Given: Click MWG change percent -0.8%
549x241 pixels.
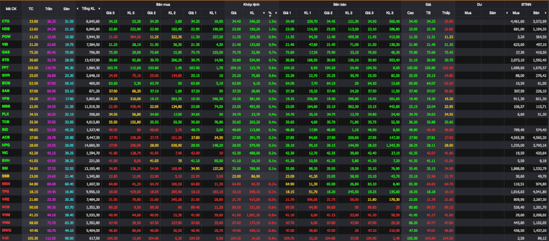Looking at the screenshot, I should (272, 229).
